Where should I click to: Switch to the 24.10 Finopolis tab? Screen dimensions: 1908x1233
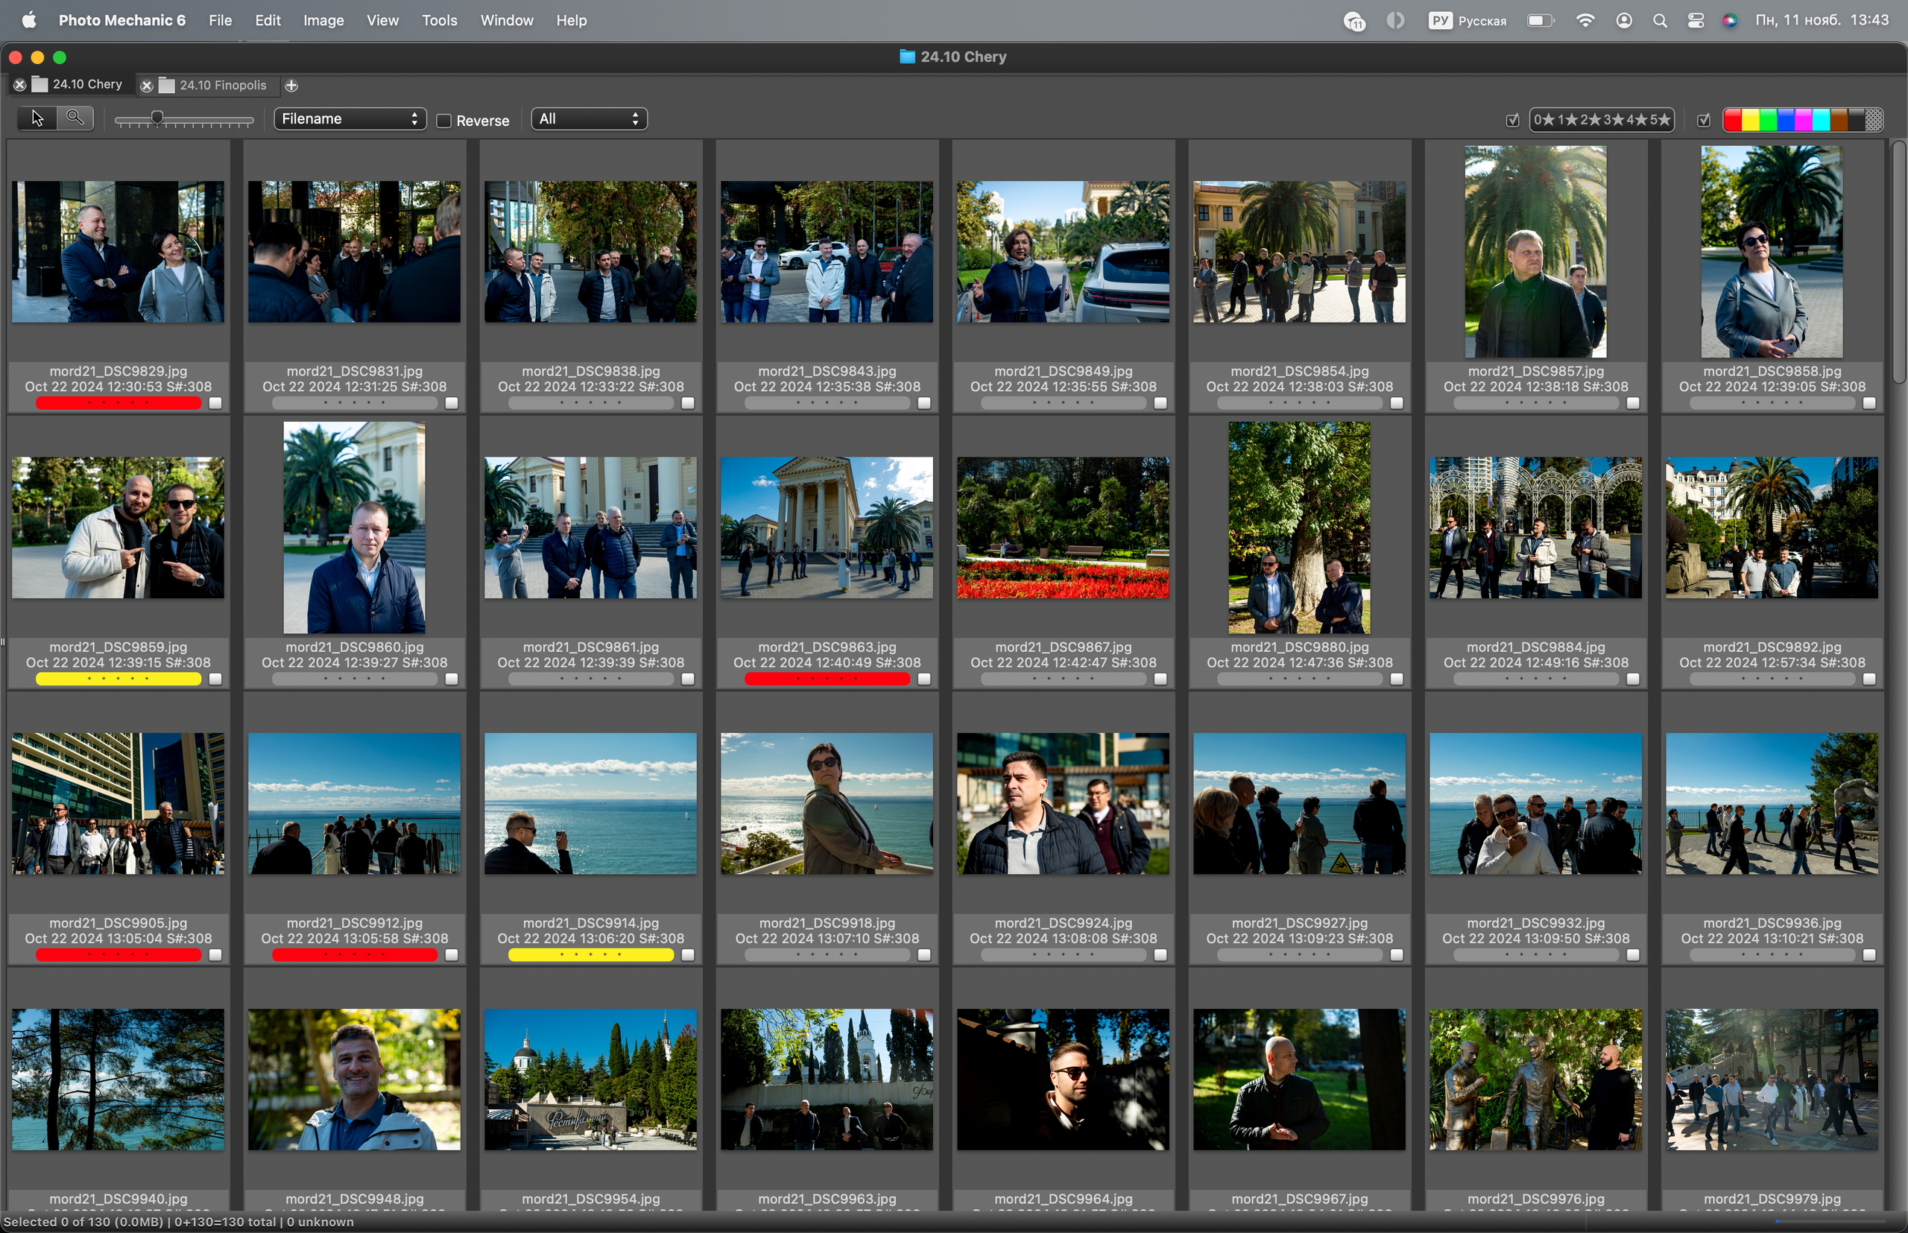[222, 85]
